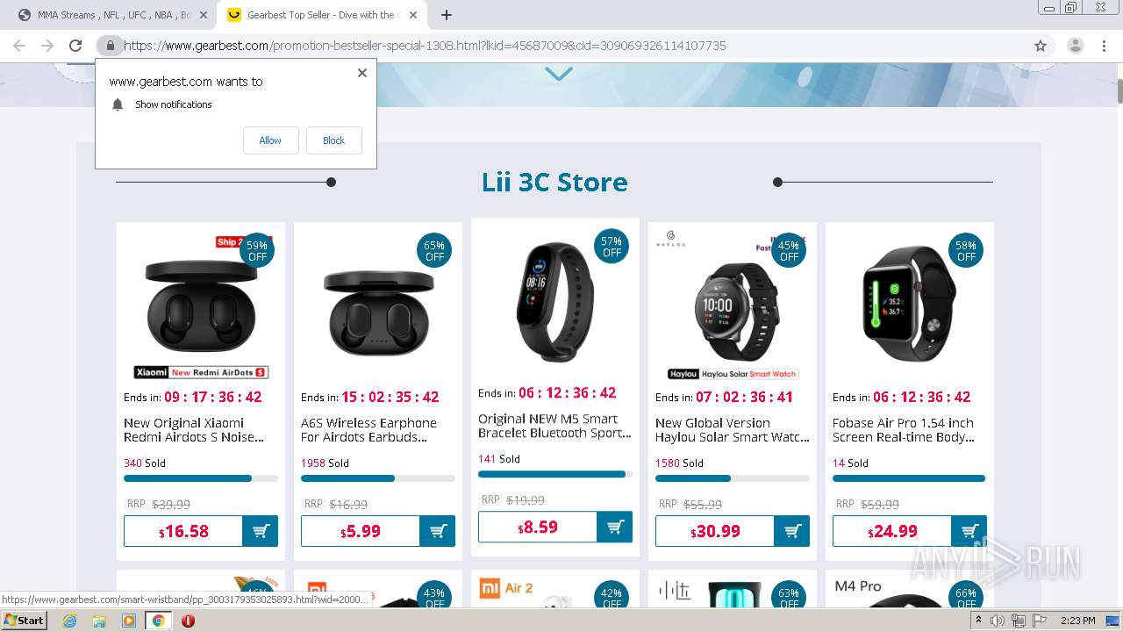Bookmark this page with star icon
The height and width of the screenshot is (632, 1123).
[1041, 46]
